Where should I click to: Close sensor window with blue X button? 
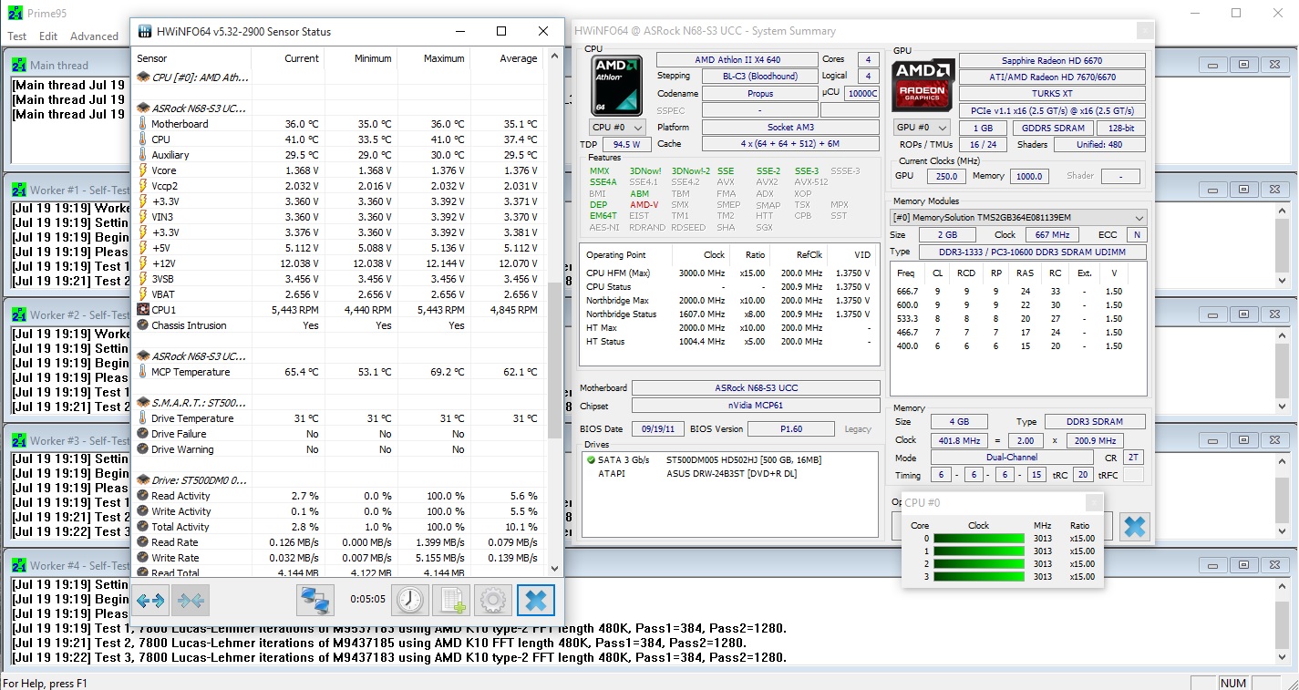click(x=536, y=601)
